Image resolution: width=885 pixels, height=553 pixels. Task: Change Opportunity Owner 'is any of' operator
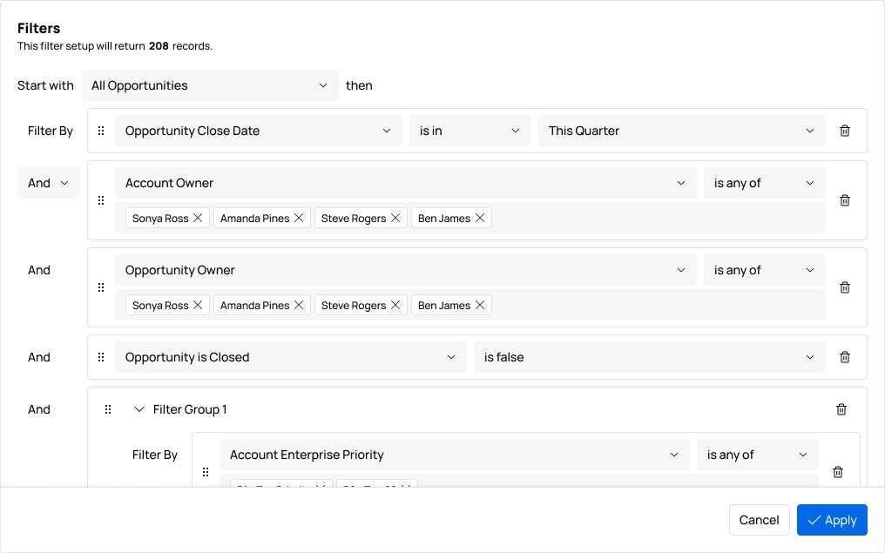point(764,270)
